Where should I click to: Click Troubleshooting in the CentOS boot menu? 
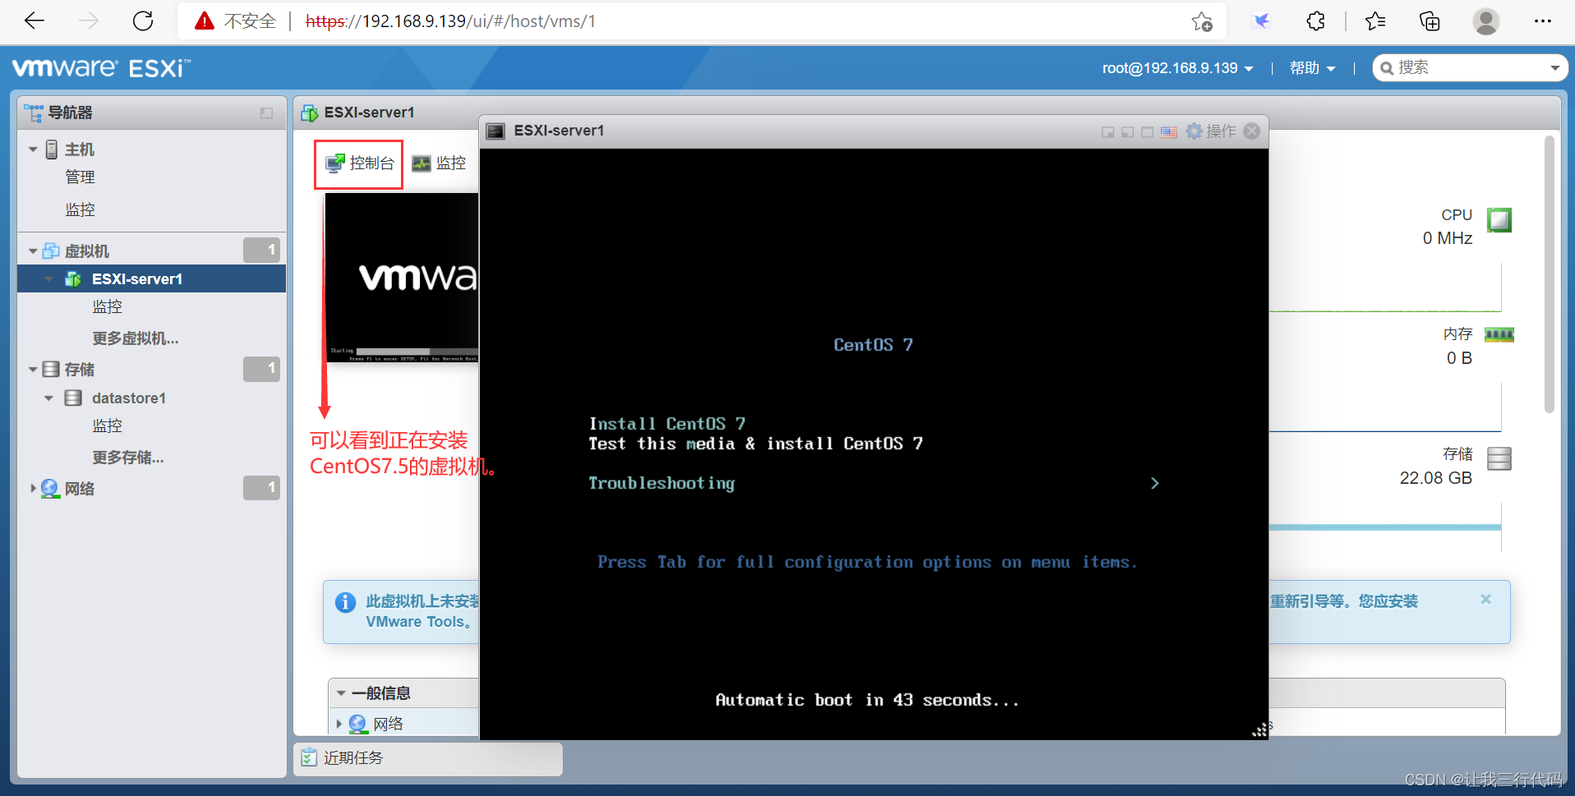pos(661,483)
